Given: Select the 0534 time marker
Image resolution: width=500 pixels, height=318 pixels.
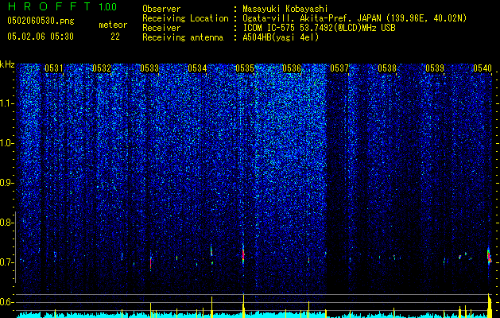Looking at the screenshot, I should (x=197, y=68).
